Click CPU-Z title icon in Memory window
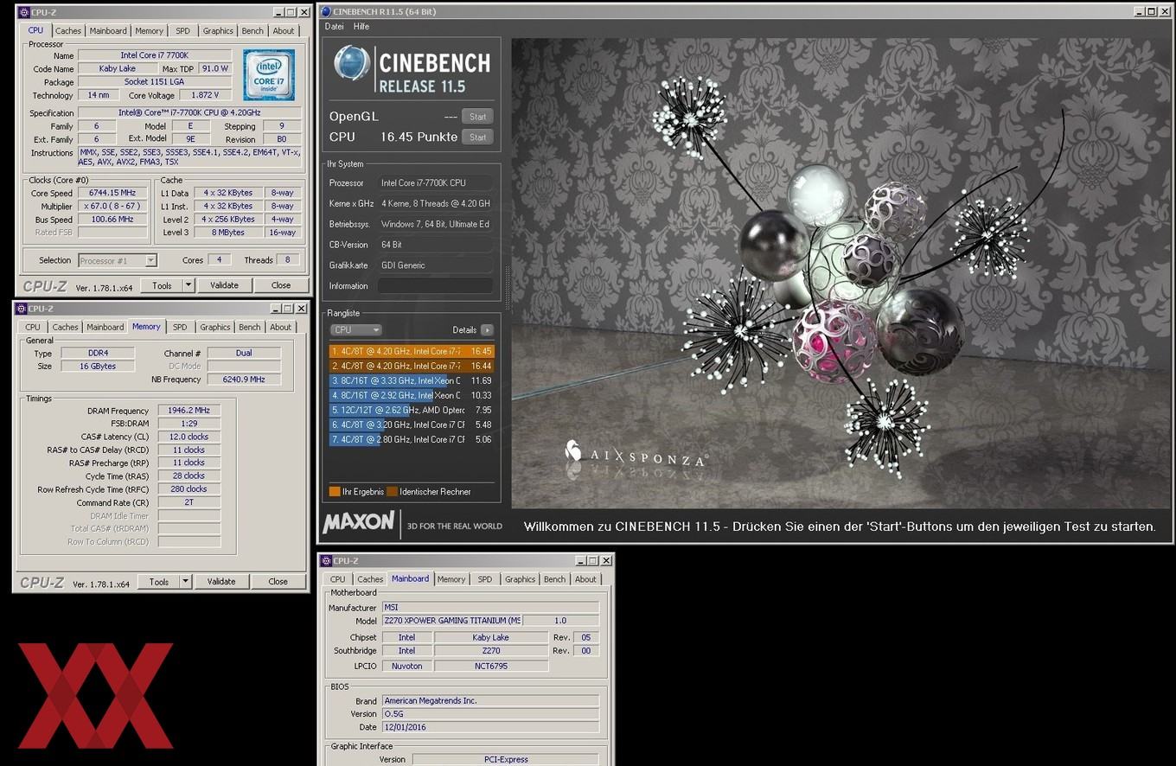Viewport: 1176px width, 766px height. 21,309
